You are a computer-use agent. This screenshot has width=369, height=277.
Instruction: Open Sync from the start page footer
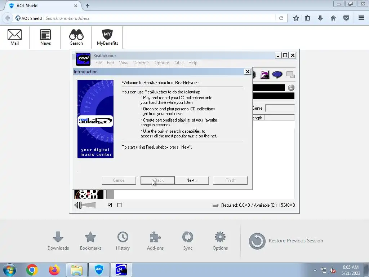(x=188, y=241)
